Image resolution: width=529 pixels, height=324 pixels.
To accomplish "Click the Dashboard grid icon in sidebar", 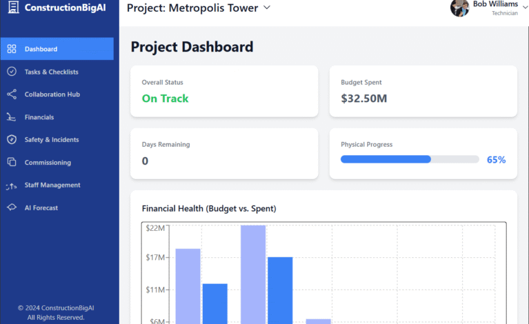I will [x=12, y=49].
